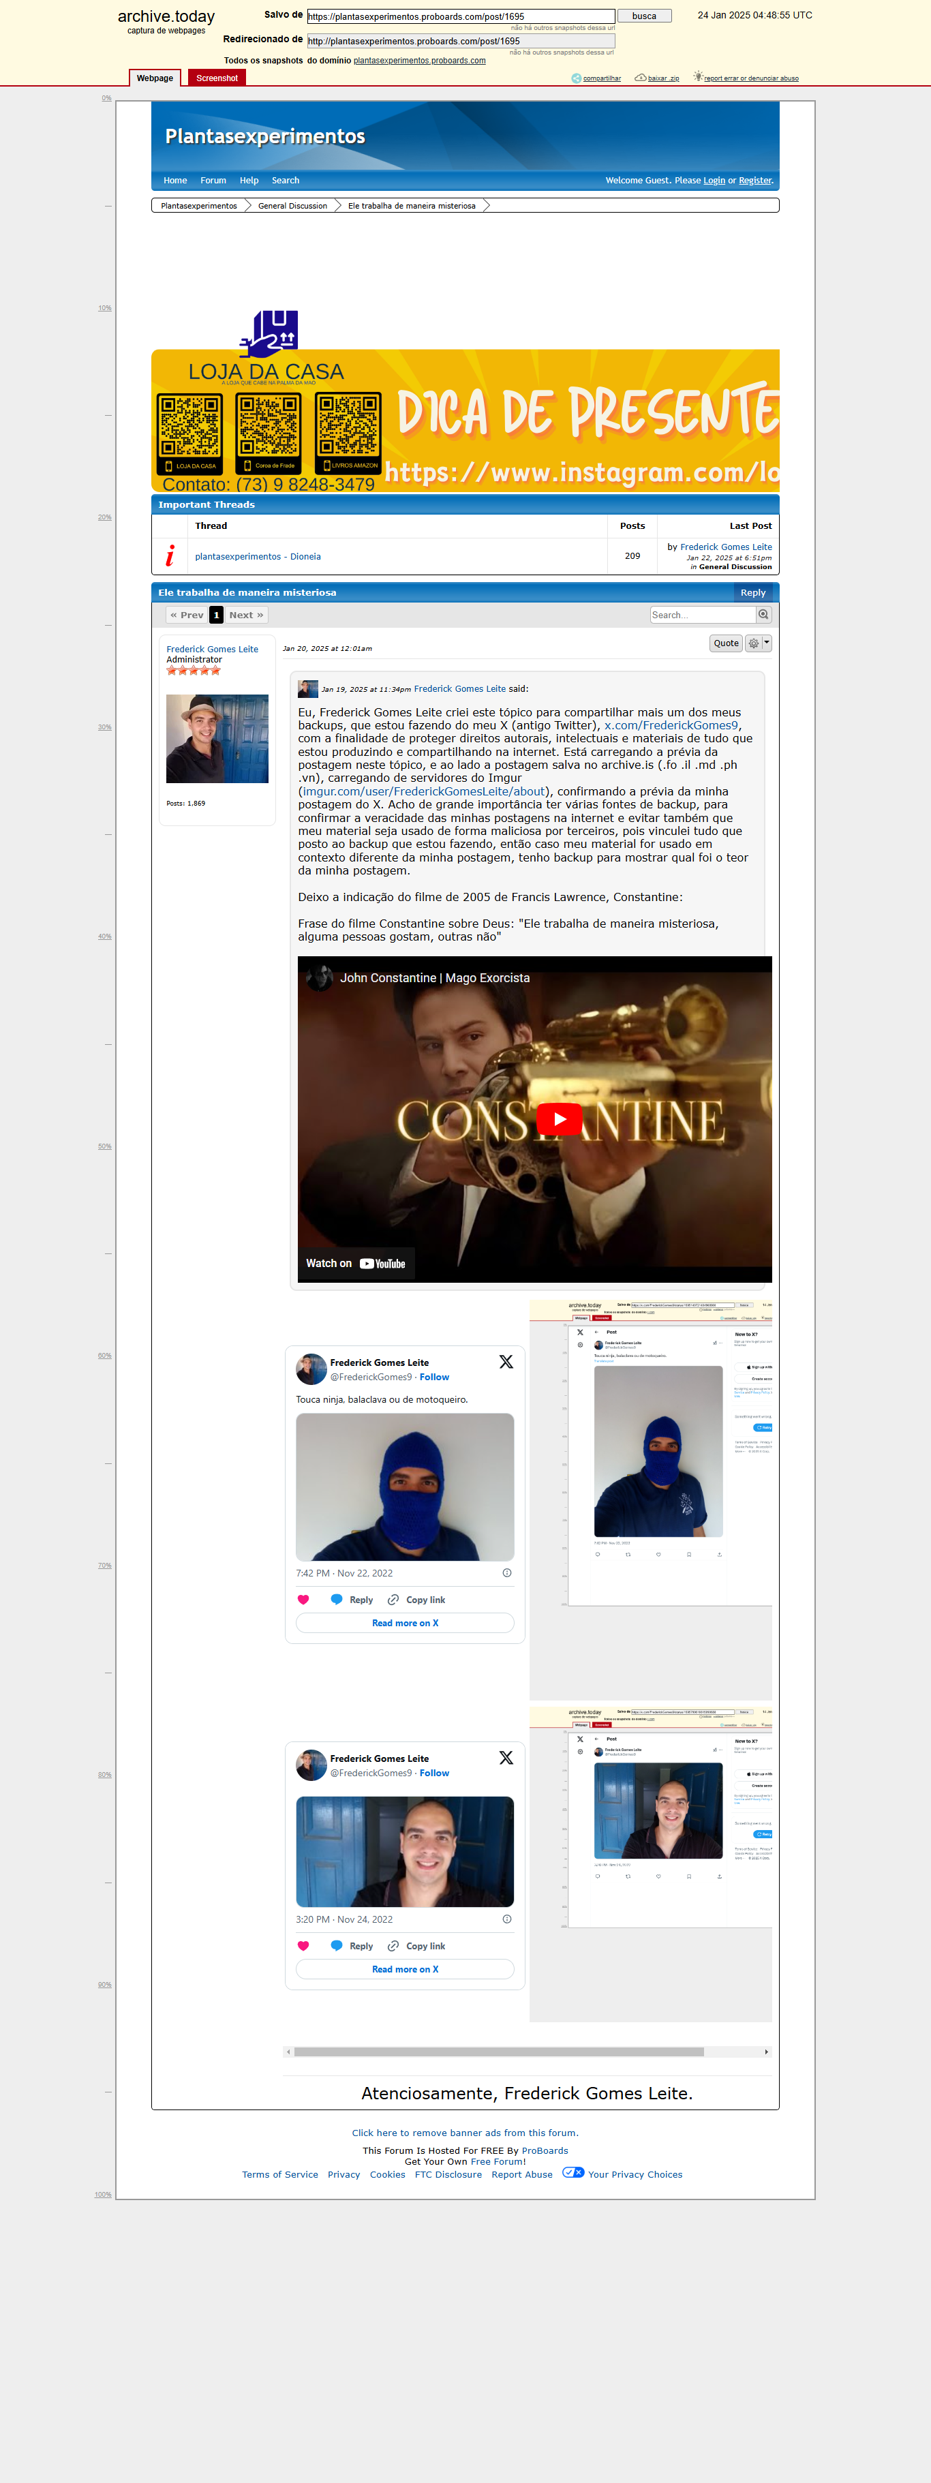Viewport: 931px width, 2483px height.
Task: Jump to 50% page position marker
Action: tap(104, 1146)
